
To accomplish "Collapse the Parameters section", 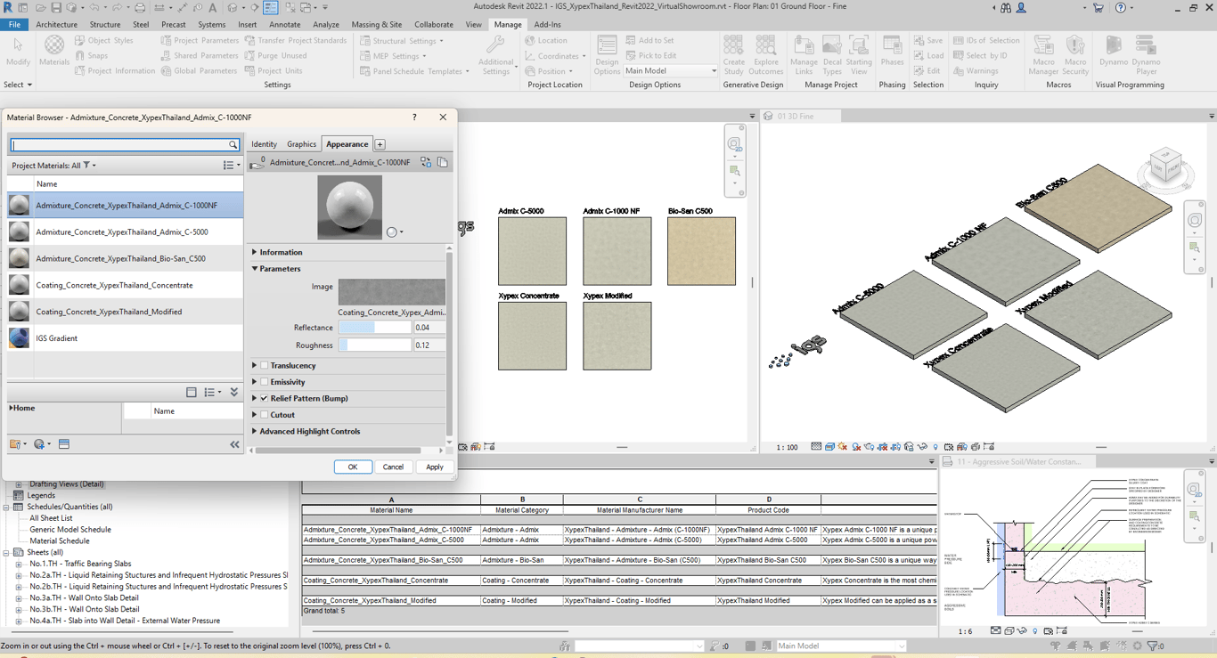I will (x=255, y=268).
